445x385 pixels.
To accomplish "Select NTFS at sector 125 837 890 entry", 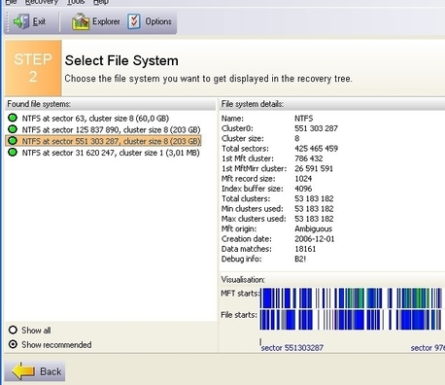I will [x=111, y=129].
